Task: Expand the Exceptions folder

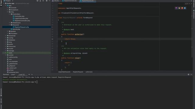Action: (7, 10)
